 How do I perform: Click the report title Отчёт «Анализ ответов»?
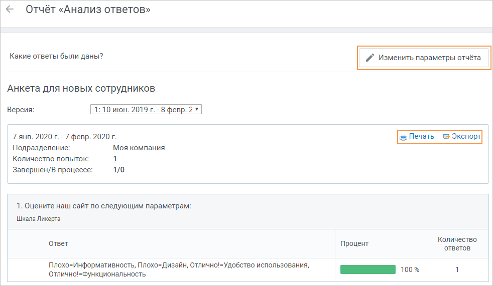(x=88, y=10)
